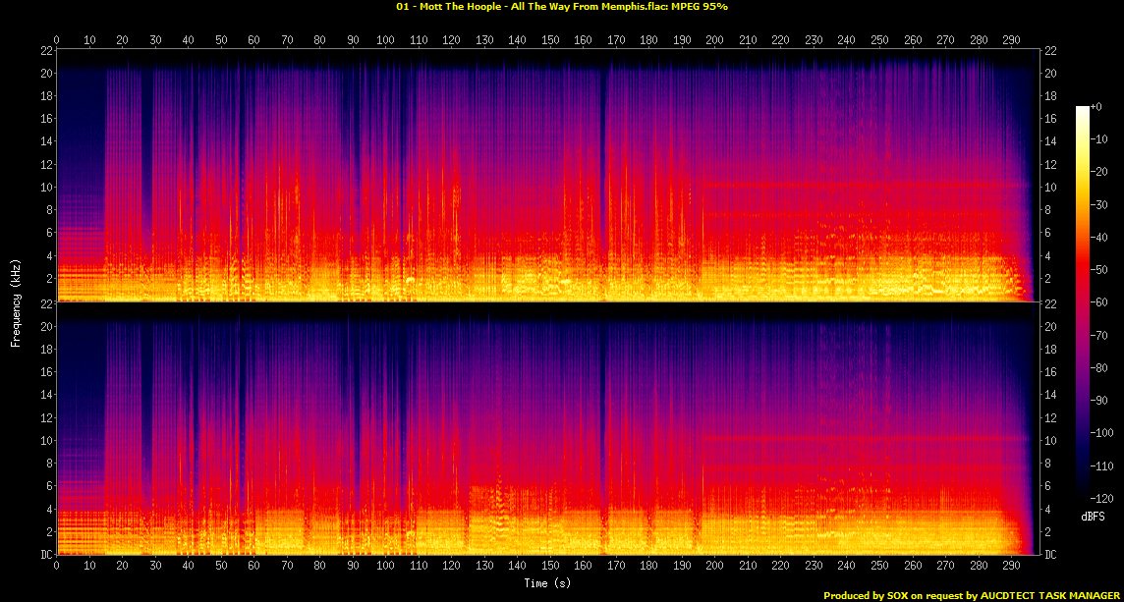
Task: Select the 0 tick on the bottom time axis
Action: (x=57, y=567)
